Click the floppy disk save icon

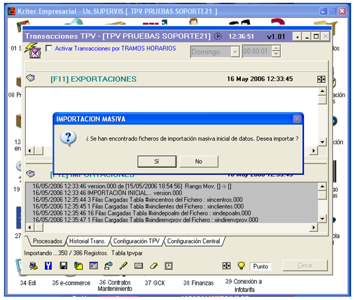64,266
